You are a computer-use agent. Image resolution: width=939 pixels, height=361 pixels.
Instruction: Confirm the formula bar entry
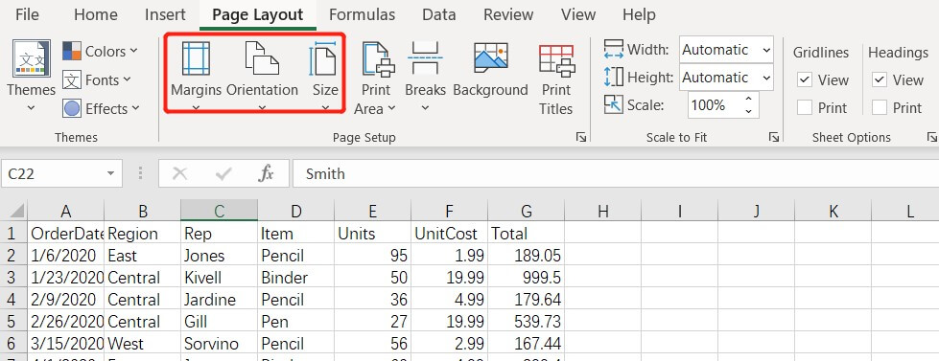pos(223,174)
